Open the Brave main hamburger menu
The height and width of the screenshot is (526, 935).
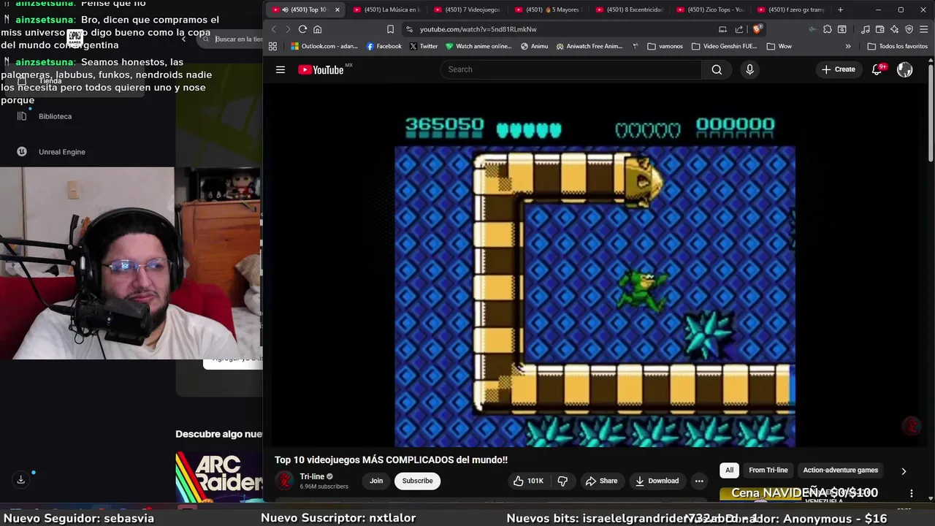tap(924, 29)
